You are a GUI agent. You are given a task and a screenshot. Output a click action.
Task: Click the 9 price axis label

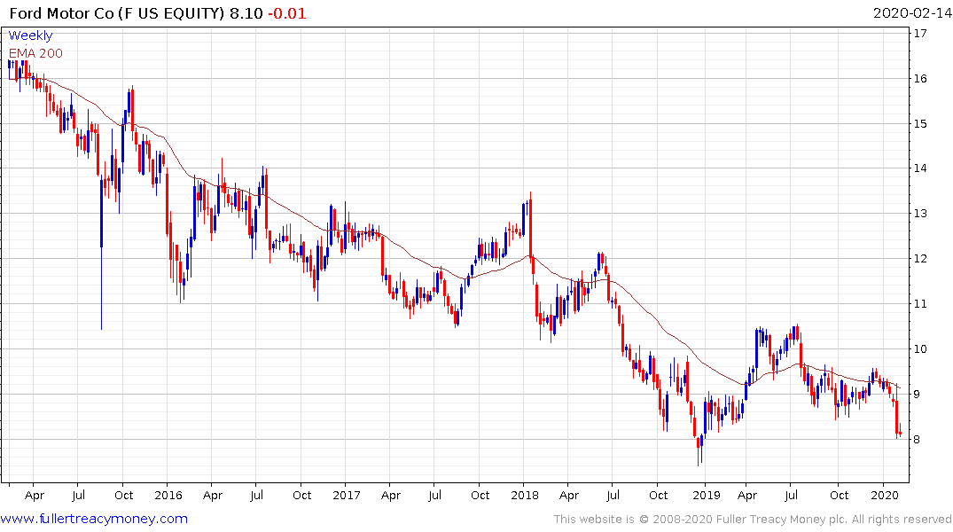tap(918, 394)
